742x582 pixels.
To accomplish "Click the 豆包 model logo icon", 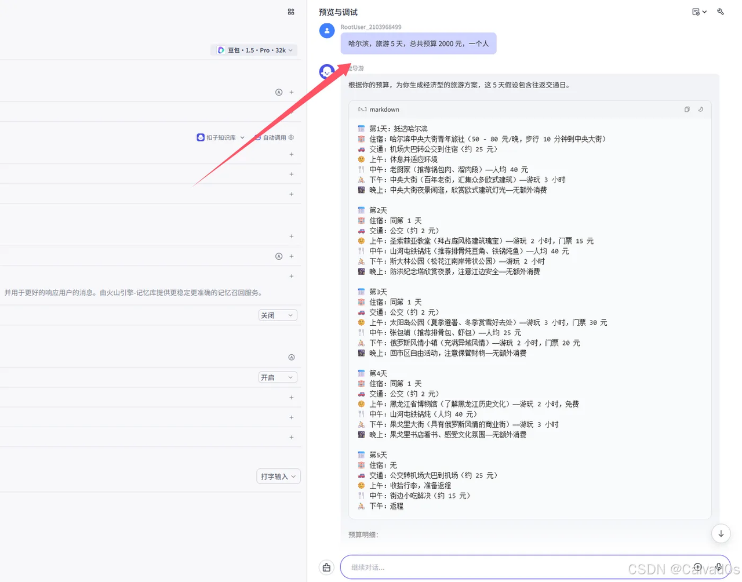I will 221,50.
